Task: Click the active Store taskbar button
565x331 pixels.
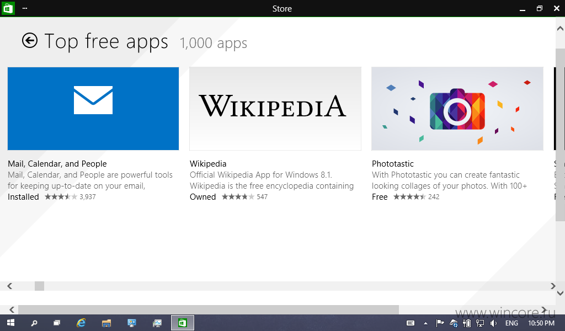Action: (x=183, y=323)
